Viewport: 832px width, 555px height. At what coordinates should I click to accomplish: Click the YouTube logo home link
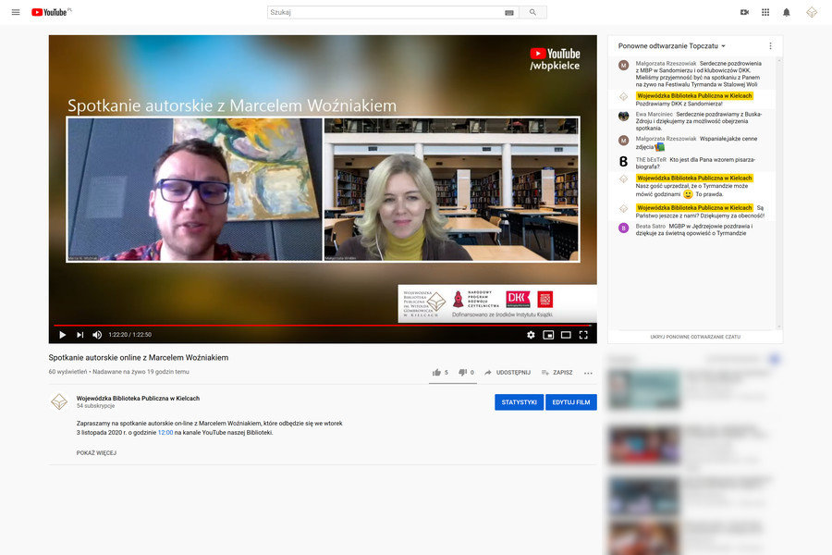[x=51, y=12]
